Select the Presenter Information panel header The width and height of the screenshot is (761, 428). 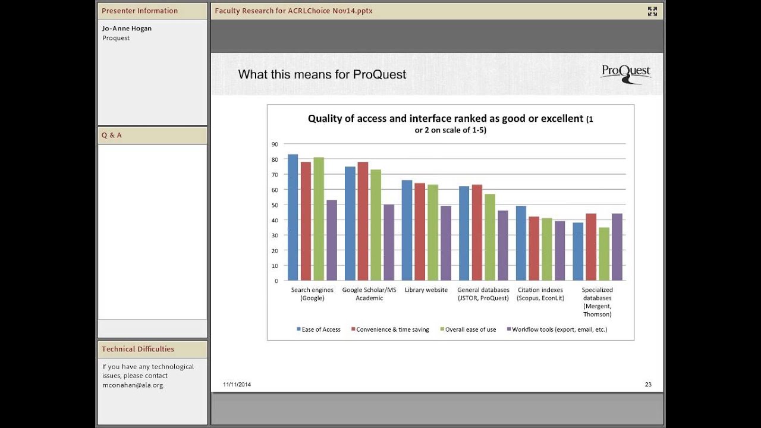coord(152,11)
